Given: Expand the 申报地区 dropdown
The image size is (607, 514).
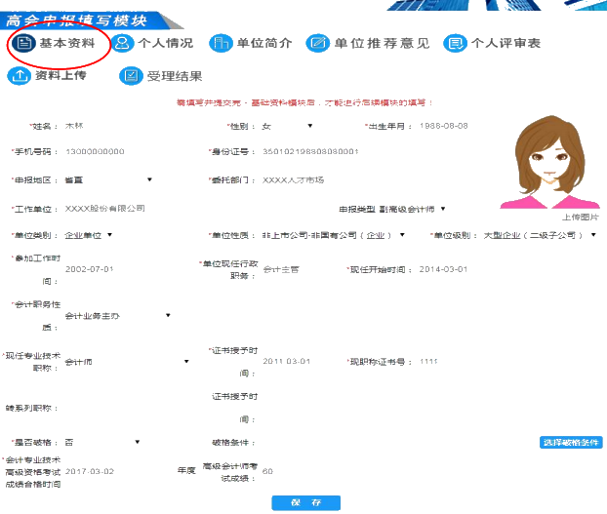Looking at the screenshot, I should (108, 179).
